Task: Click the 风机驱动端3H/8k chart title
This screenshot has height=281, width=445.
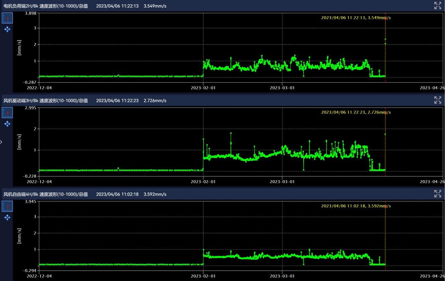Action: 46,101
